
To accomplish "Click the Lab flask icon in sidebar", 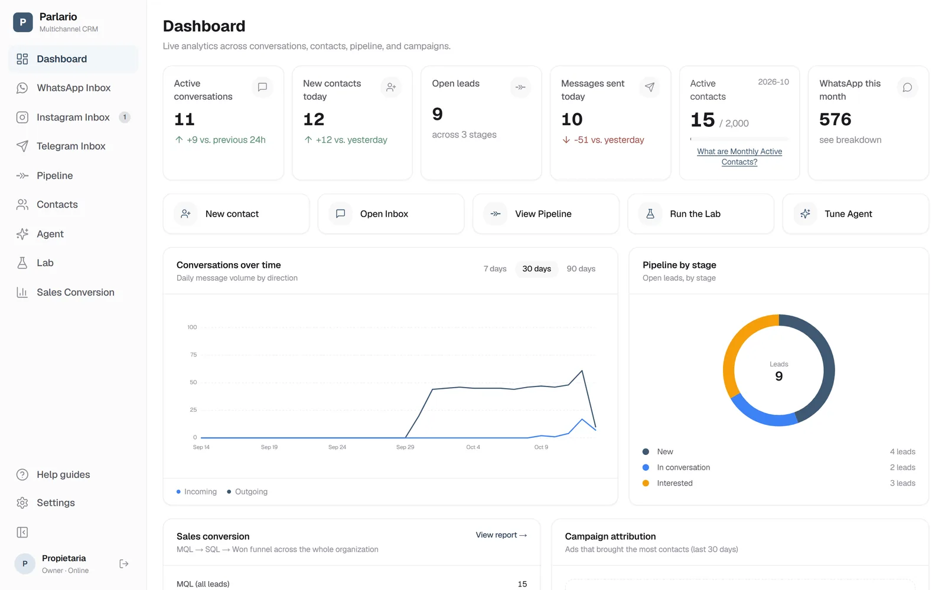I will click(x=22, y=263).
